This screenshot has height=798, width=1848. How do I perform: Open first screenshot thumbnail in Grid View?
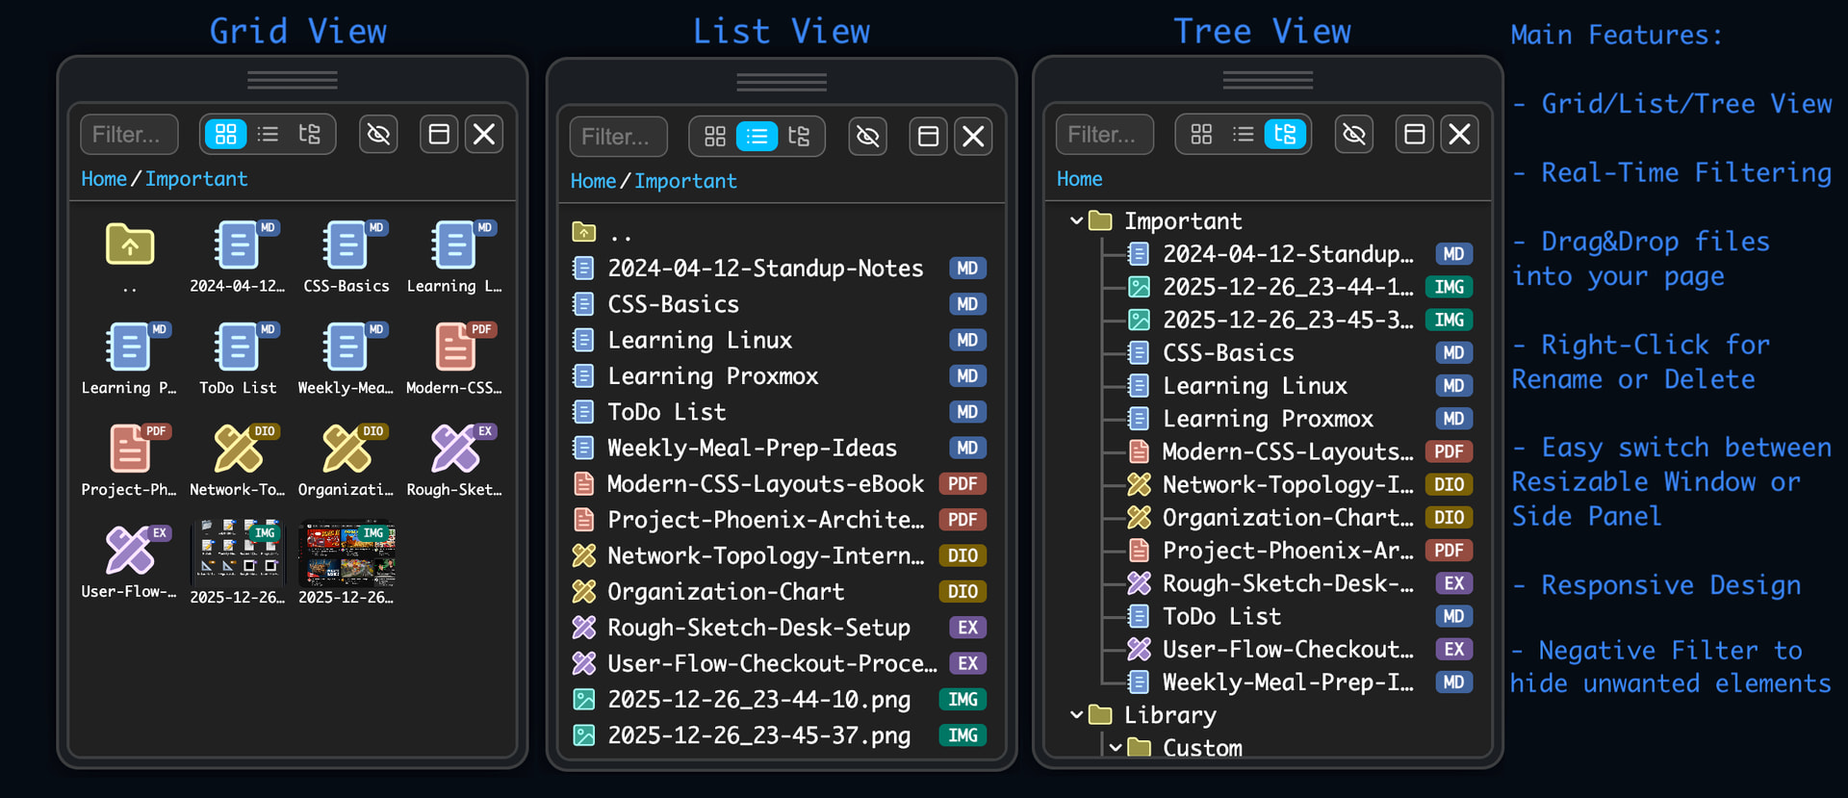point(238,553)
